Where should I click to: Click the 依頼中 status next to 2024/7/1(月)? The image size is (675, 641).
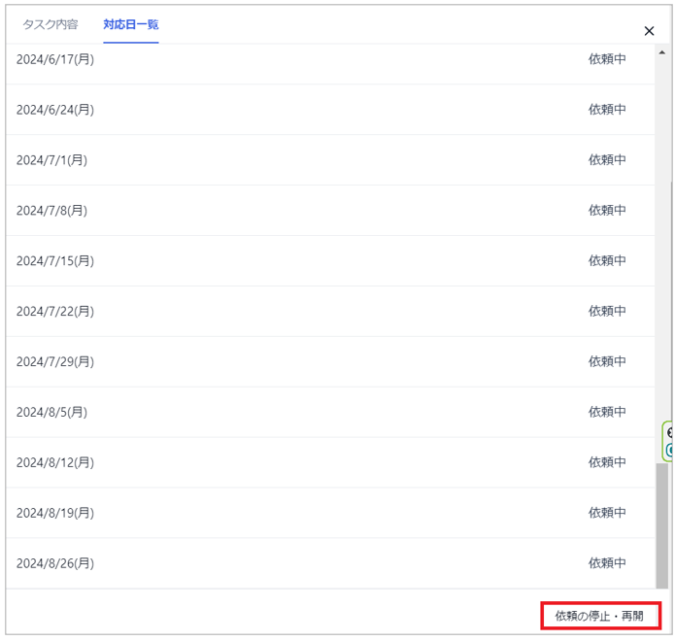click(607, 160)
